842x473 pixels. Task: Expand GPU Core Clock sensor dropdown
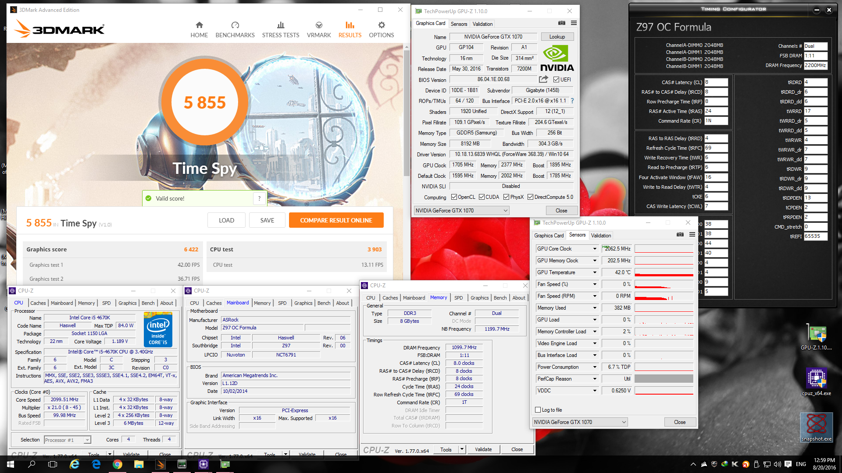click(595, 249)
